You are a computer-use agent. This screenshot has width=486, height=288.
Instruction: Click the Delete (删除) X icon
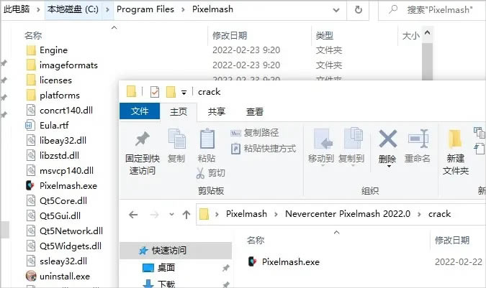coord(388,139)
